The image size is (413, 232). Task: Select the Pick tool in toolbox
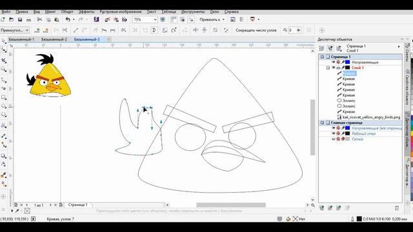[3, 41]
